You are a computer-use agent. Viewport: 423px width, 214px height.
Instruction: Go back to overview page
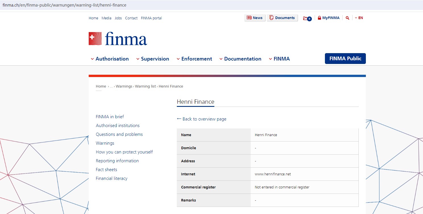202,119
